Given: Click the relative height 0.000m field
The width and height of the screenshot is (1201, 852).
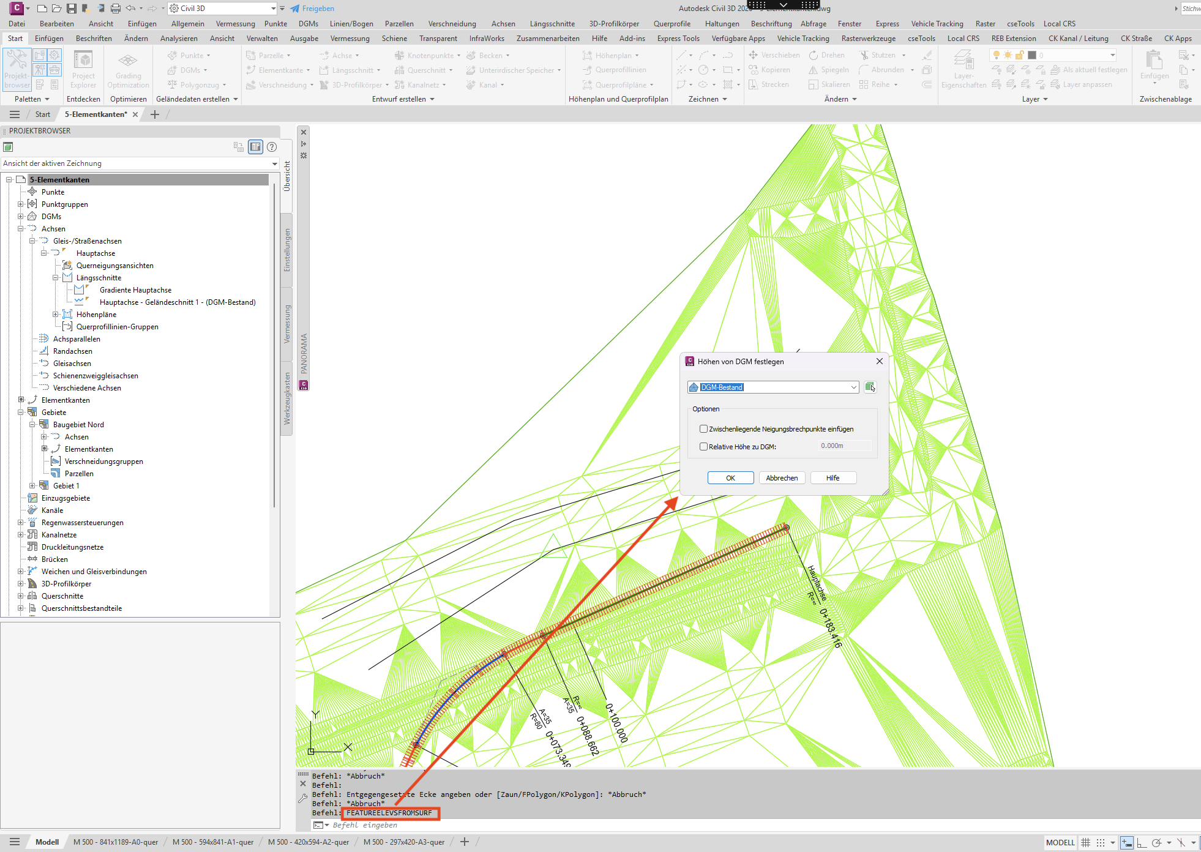Looking at the screenshot, I should point(844,446).
